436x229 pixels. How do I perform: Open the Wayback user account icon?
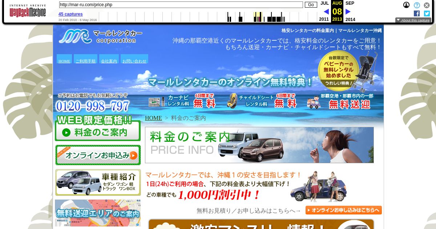pyautogui.click(x=406, y=5)
